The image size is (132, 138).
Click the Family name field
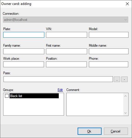[24, 51]
